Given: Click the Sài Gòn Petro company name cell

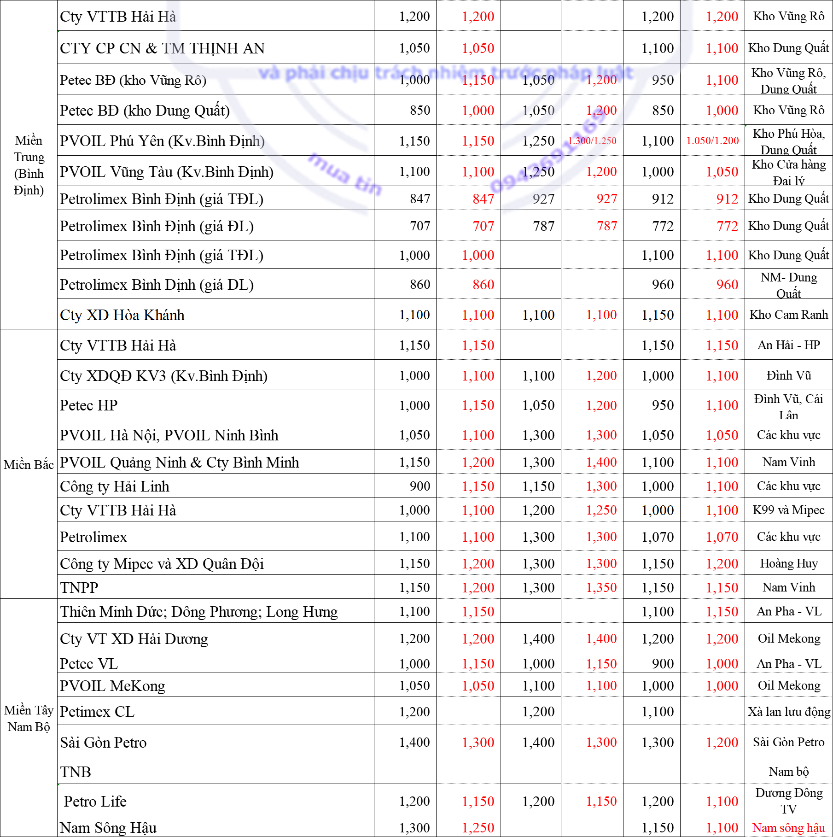Looking at the screenshot, I should click(216, 742).
